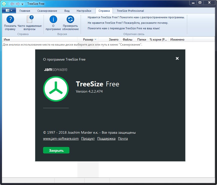Click 'Не нравится TreeSize Free?' feedback link

pos(128,23)
